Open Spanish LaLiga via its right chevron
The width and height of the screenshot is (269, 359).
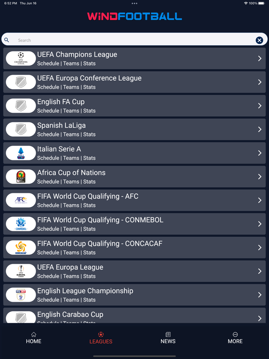coord(260,130)
